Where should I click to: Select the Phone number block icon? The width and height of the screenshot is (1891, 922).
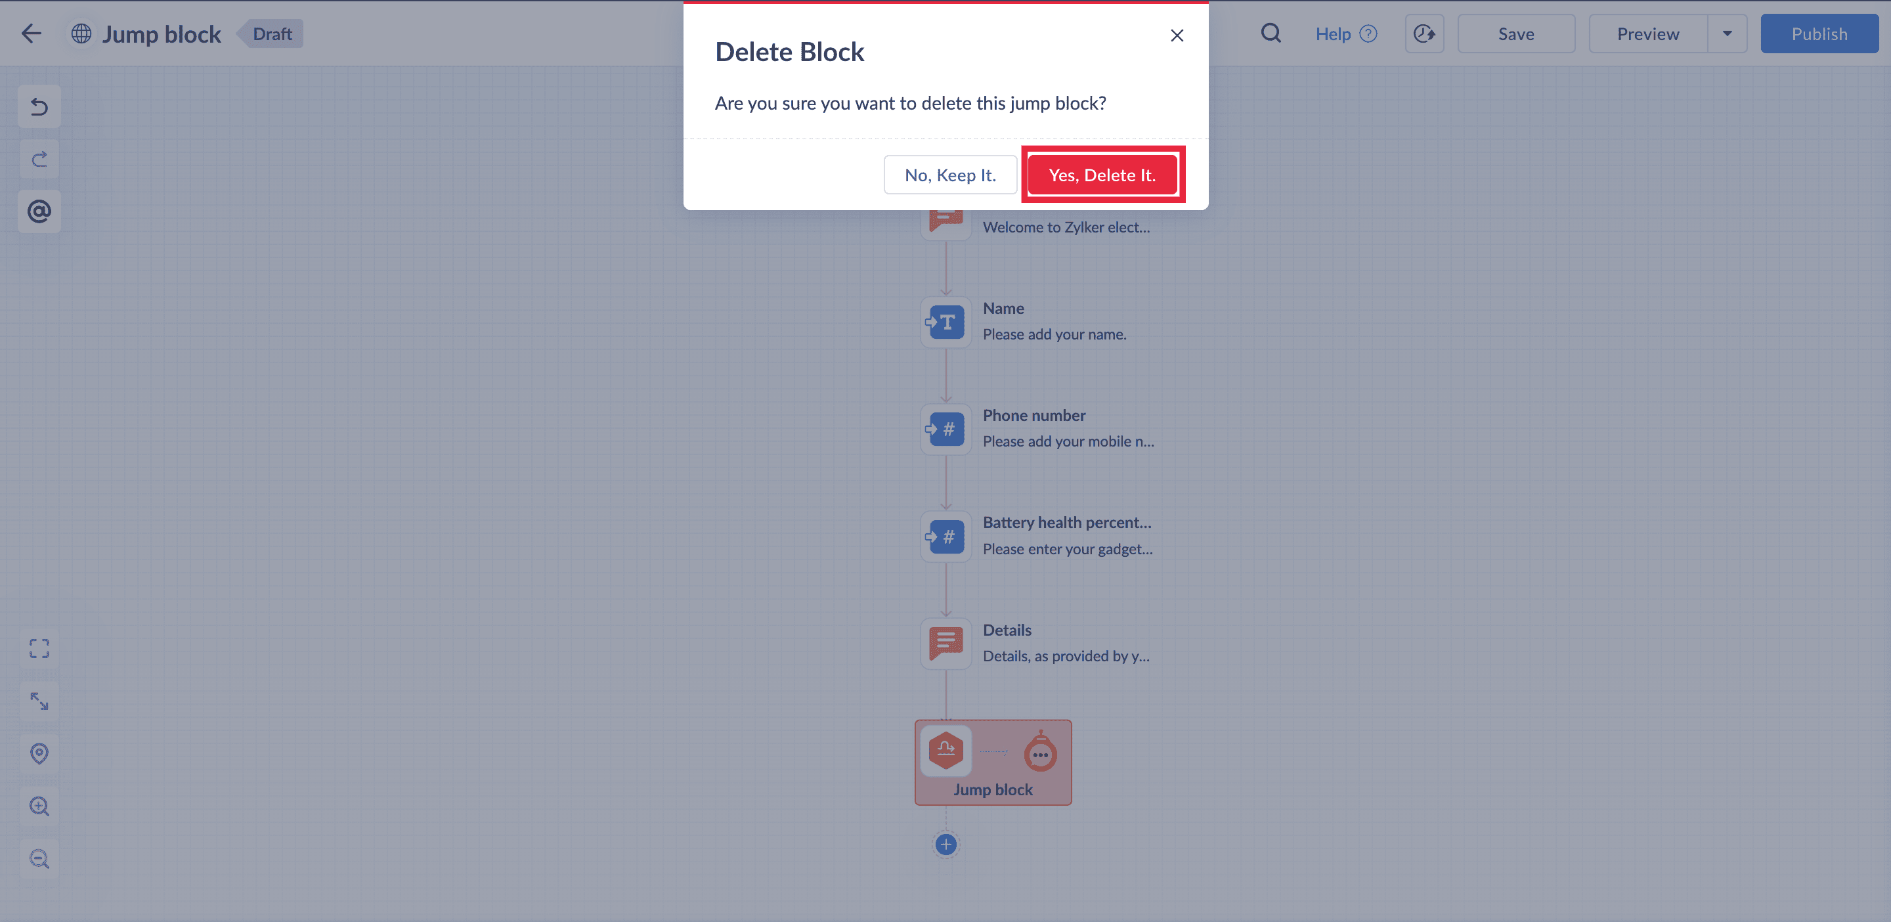point(946,429)
